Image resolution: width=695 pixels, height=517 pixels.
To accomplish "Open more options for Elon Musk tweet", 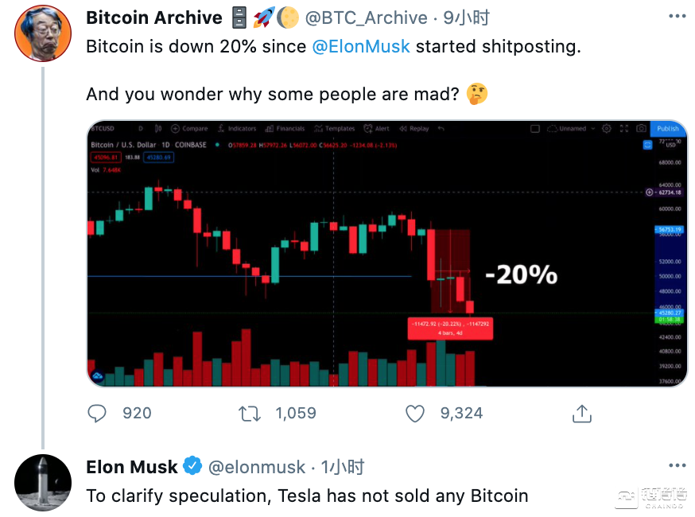I will pos(678,465).
